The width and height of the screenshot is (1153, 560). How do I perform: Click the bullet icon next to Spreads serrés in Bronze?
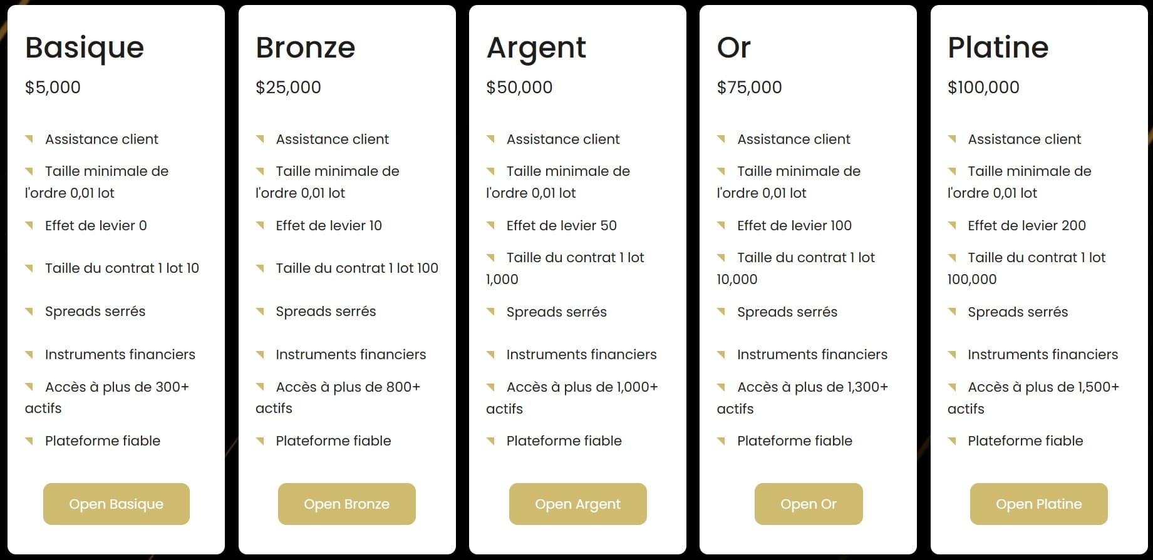[261, 311]
